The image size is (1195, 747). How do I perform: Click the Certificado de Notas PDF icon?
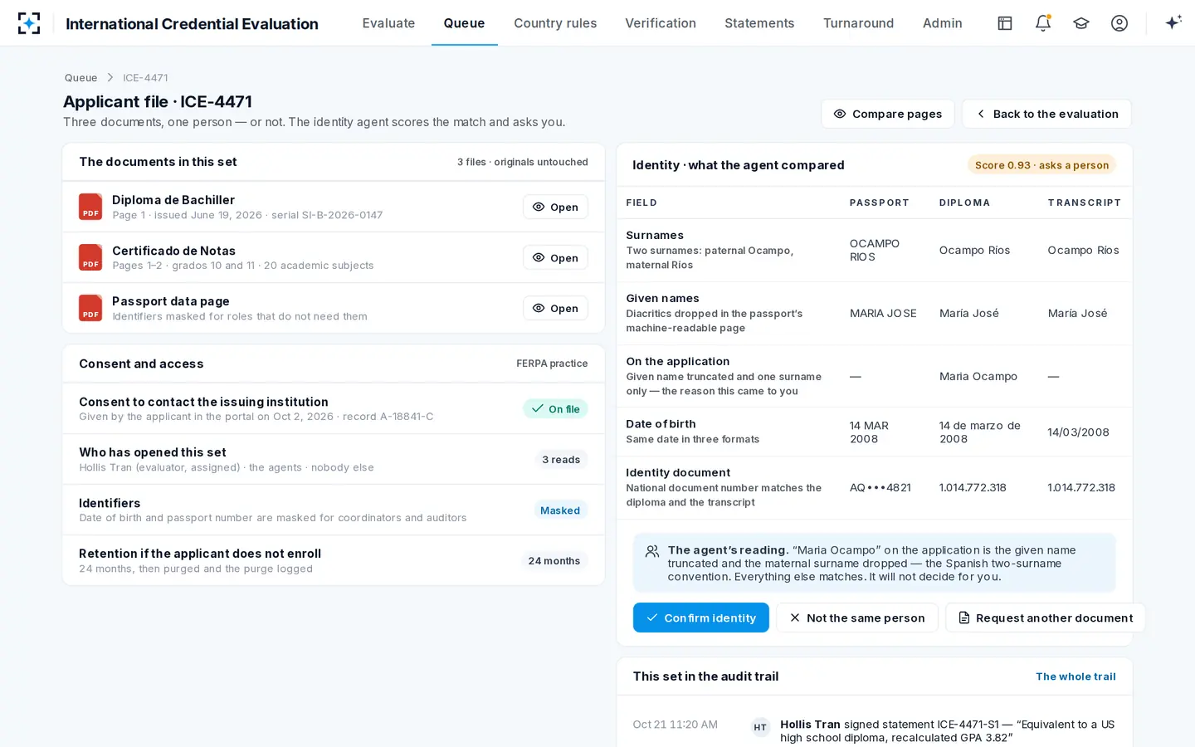[90, 257]
